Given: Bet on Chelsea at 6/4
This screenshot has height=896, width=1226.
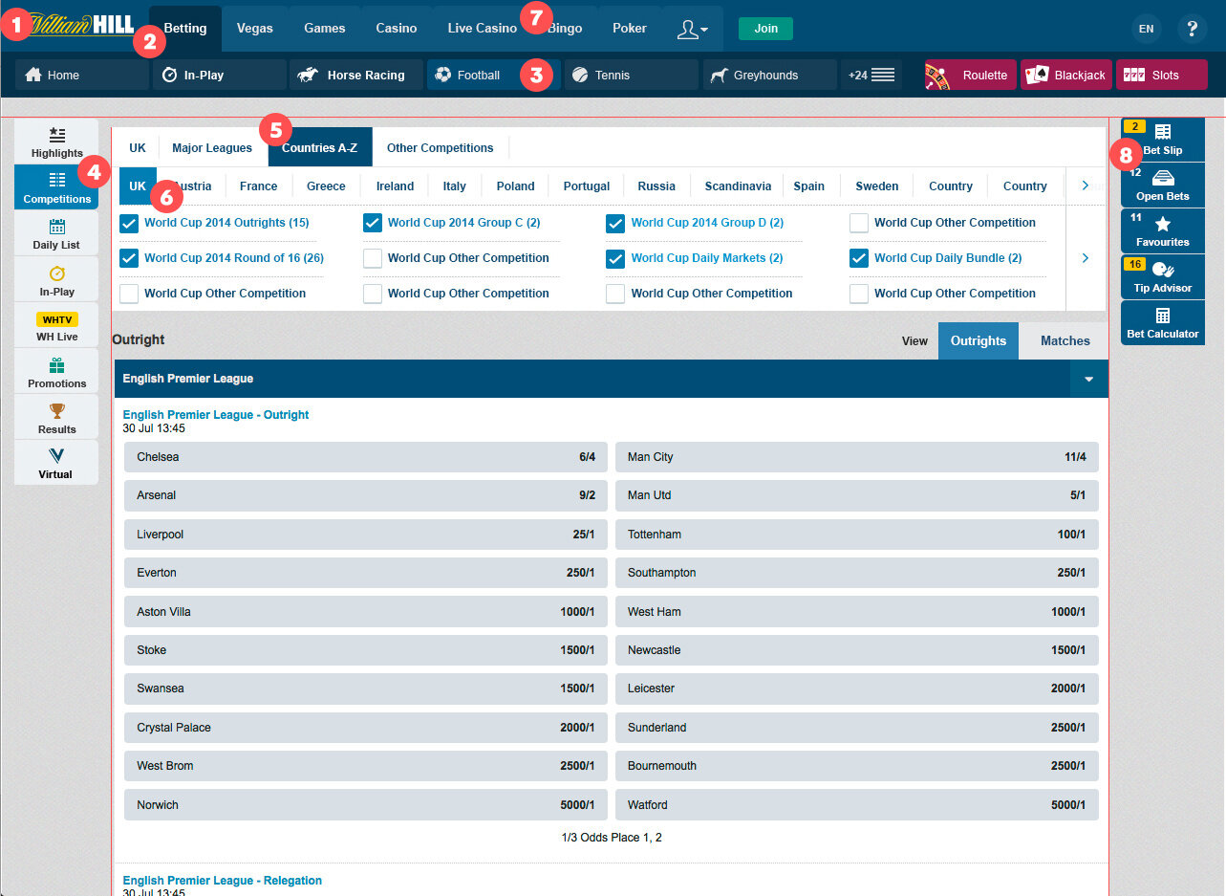Looking at the screenshot, I should click(x=366, y=457).
